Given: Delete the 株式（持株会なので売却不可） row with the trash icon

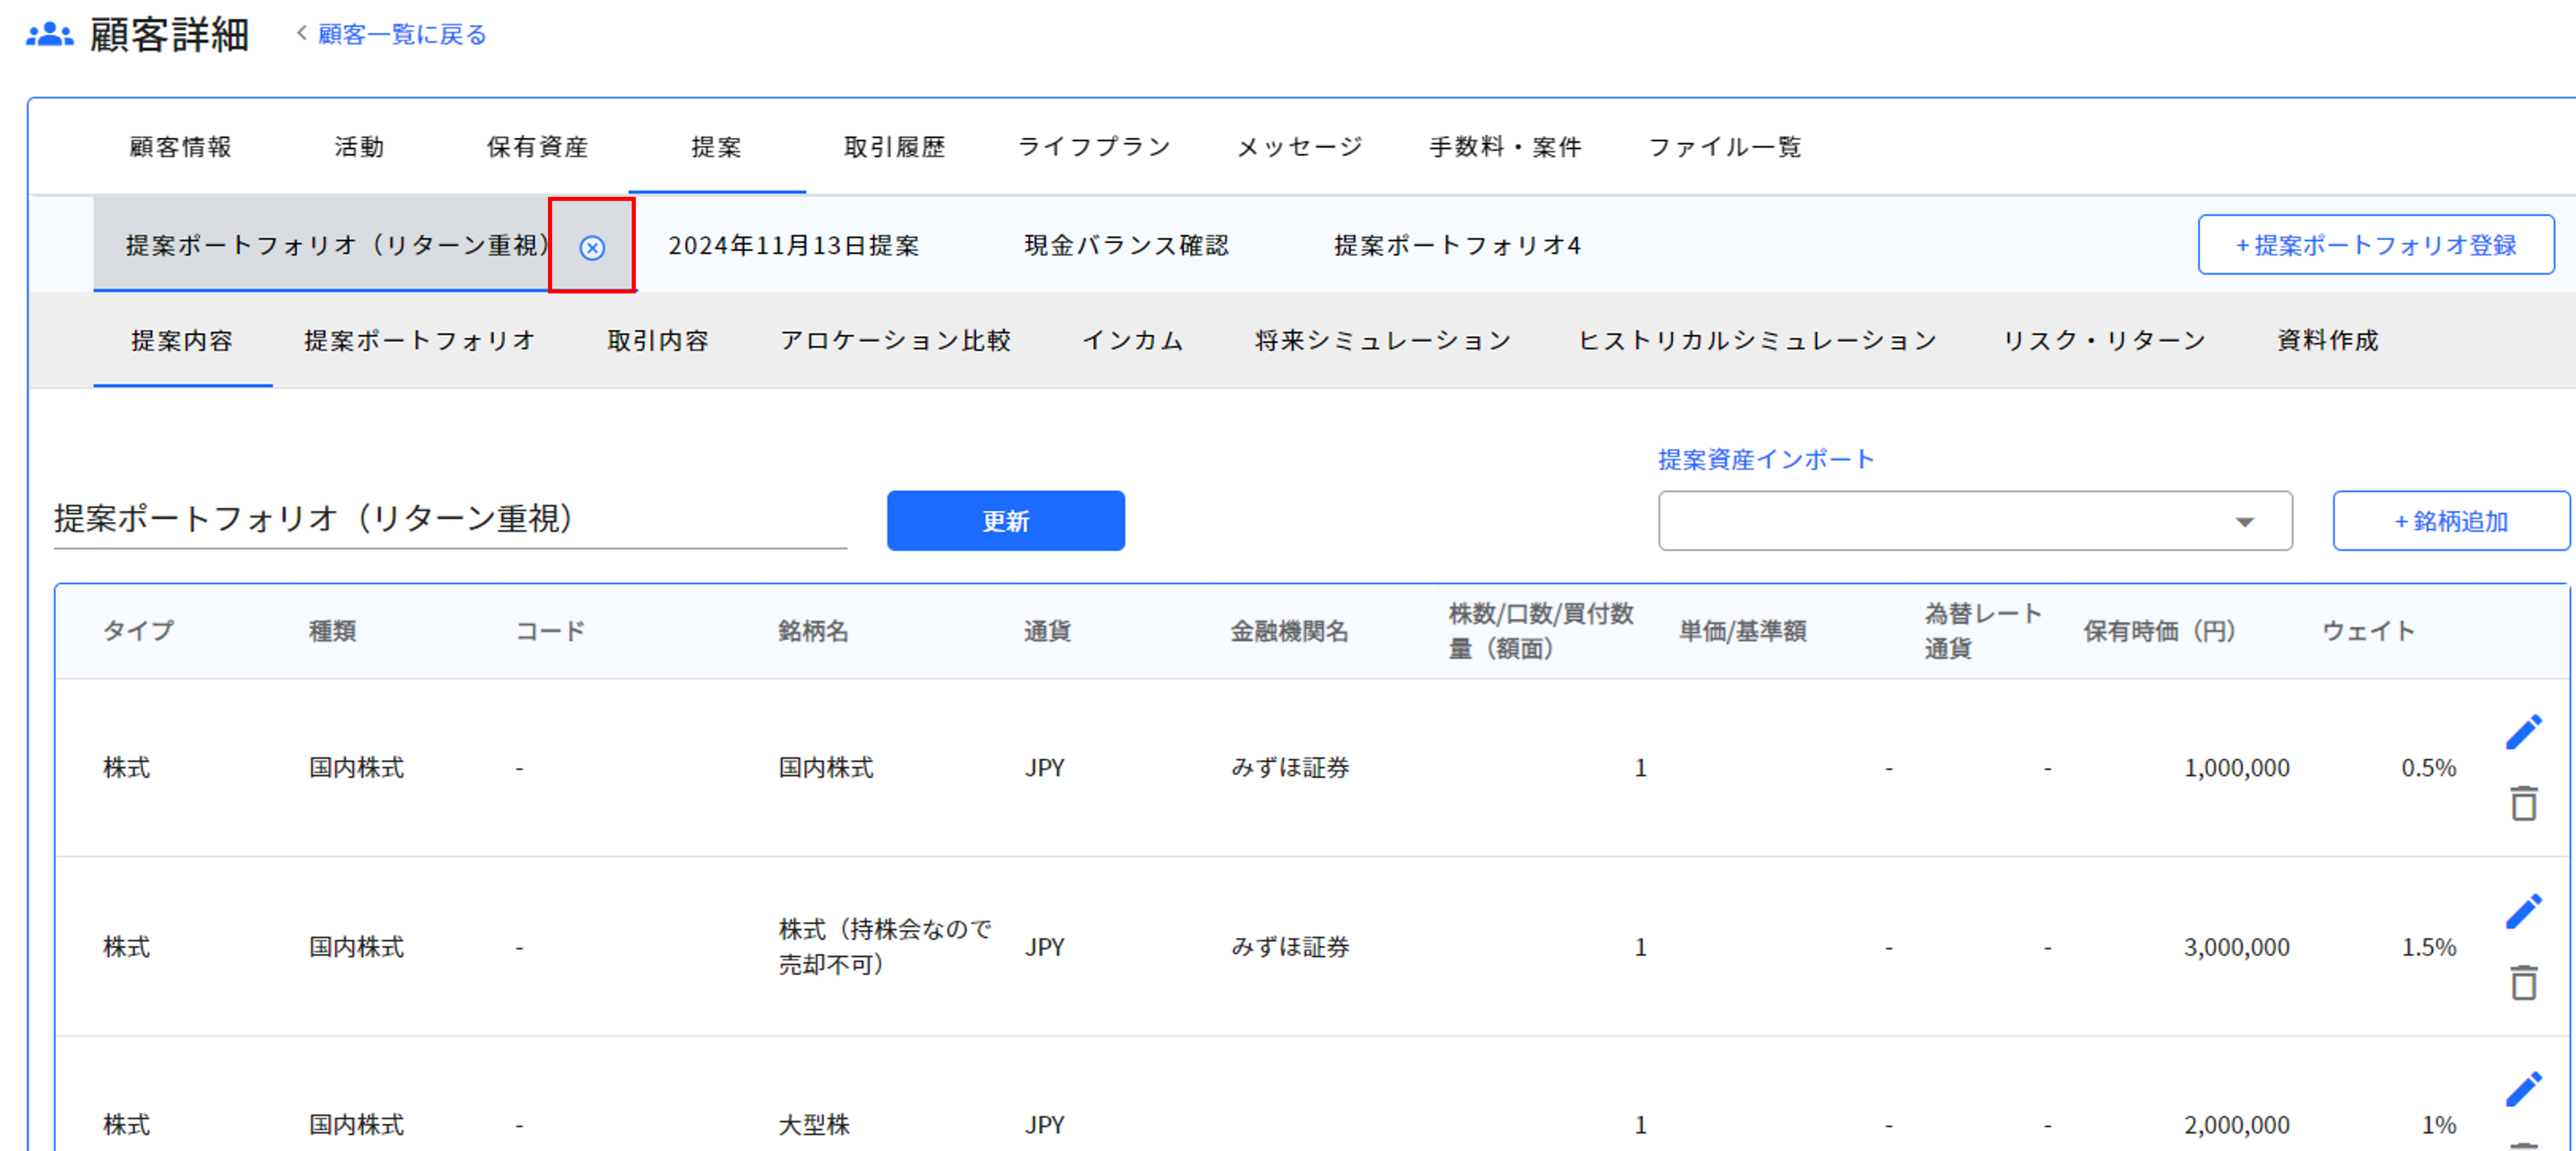Looking at the screenshot, I should point(2523,982).
